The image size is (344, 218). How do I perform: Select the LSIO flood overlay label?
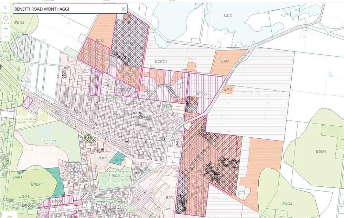[x=228, y=15]
